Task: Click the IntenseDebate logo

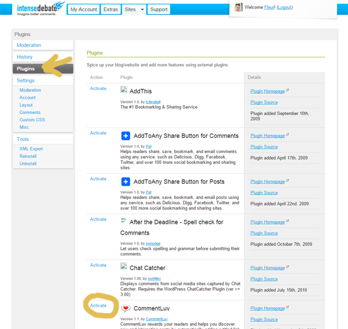Action: [40, 9]
